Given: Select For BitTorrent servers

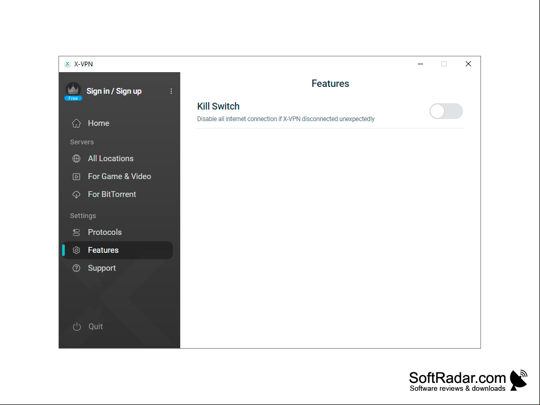Looking at the screenshot, I should (117, 194).
